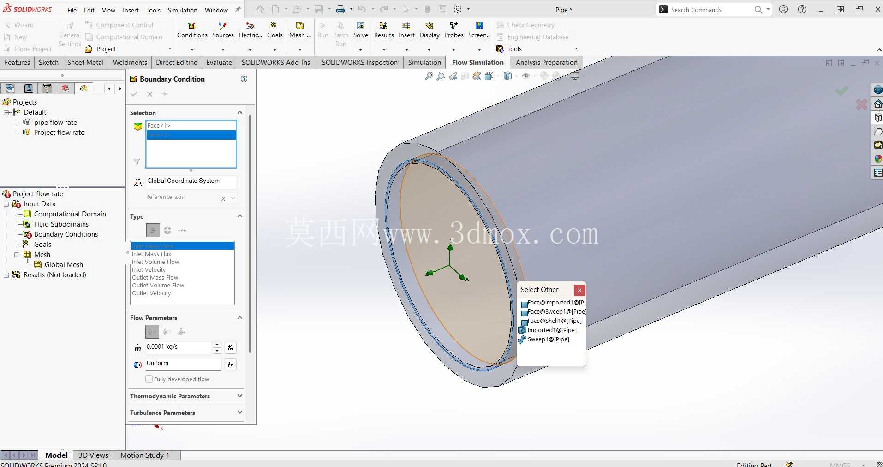Click the Previous View icon
This screenshot has height=467, width=883.
[x=453, y=76]
